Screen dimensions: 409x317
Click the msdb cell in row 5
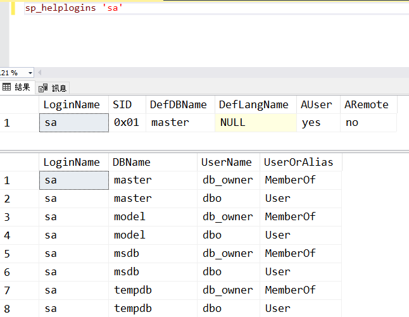153,253
